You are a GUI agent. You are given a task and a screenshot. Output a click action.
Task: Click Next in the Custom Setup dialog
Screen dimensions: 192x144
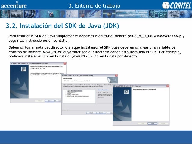point(101,113)
